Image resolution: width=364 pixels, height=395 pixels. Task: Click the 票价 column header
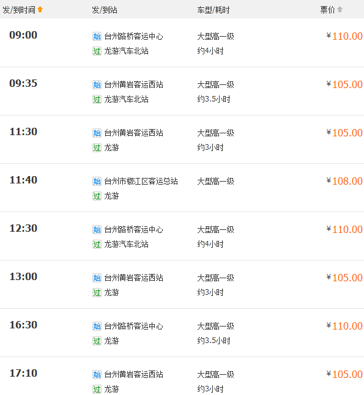(x=327, y=10)
